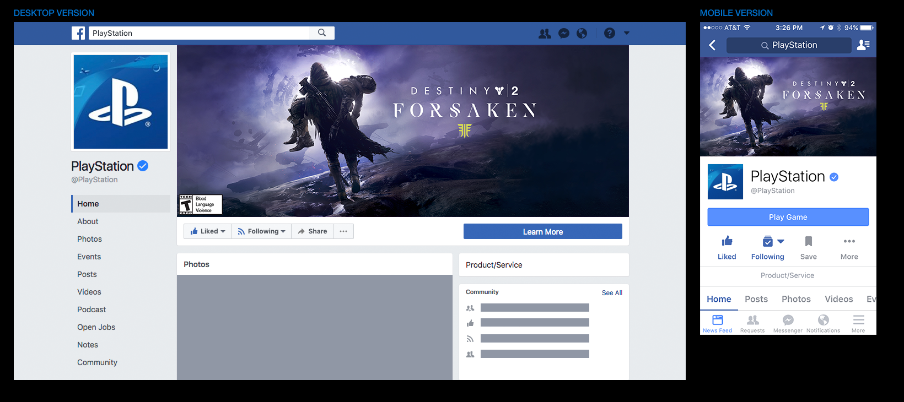Select the mobile Posts tab
904x402 pixels.
click(756, 299)
